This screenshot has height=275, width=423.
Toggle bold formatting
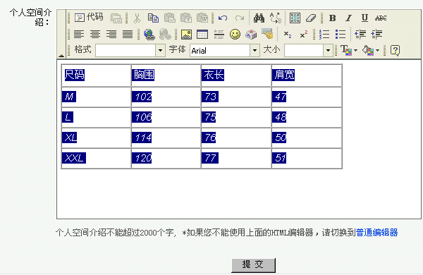tap(332, 18)
